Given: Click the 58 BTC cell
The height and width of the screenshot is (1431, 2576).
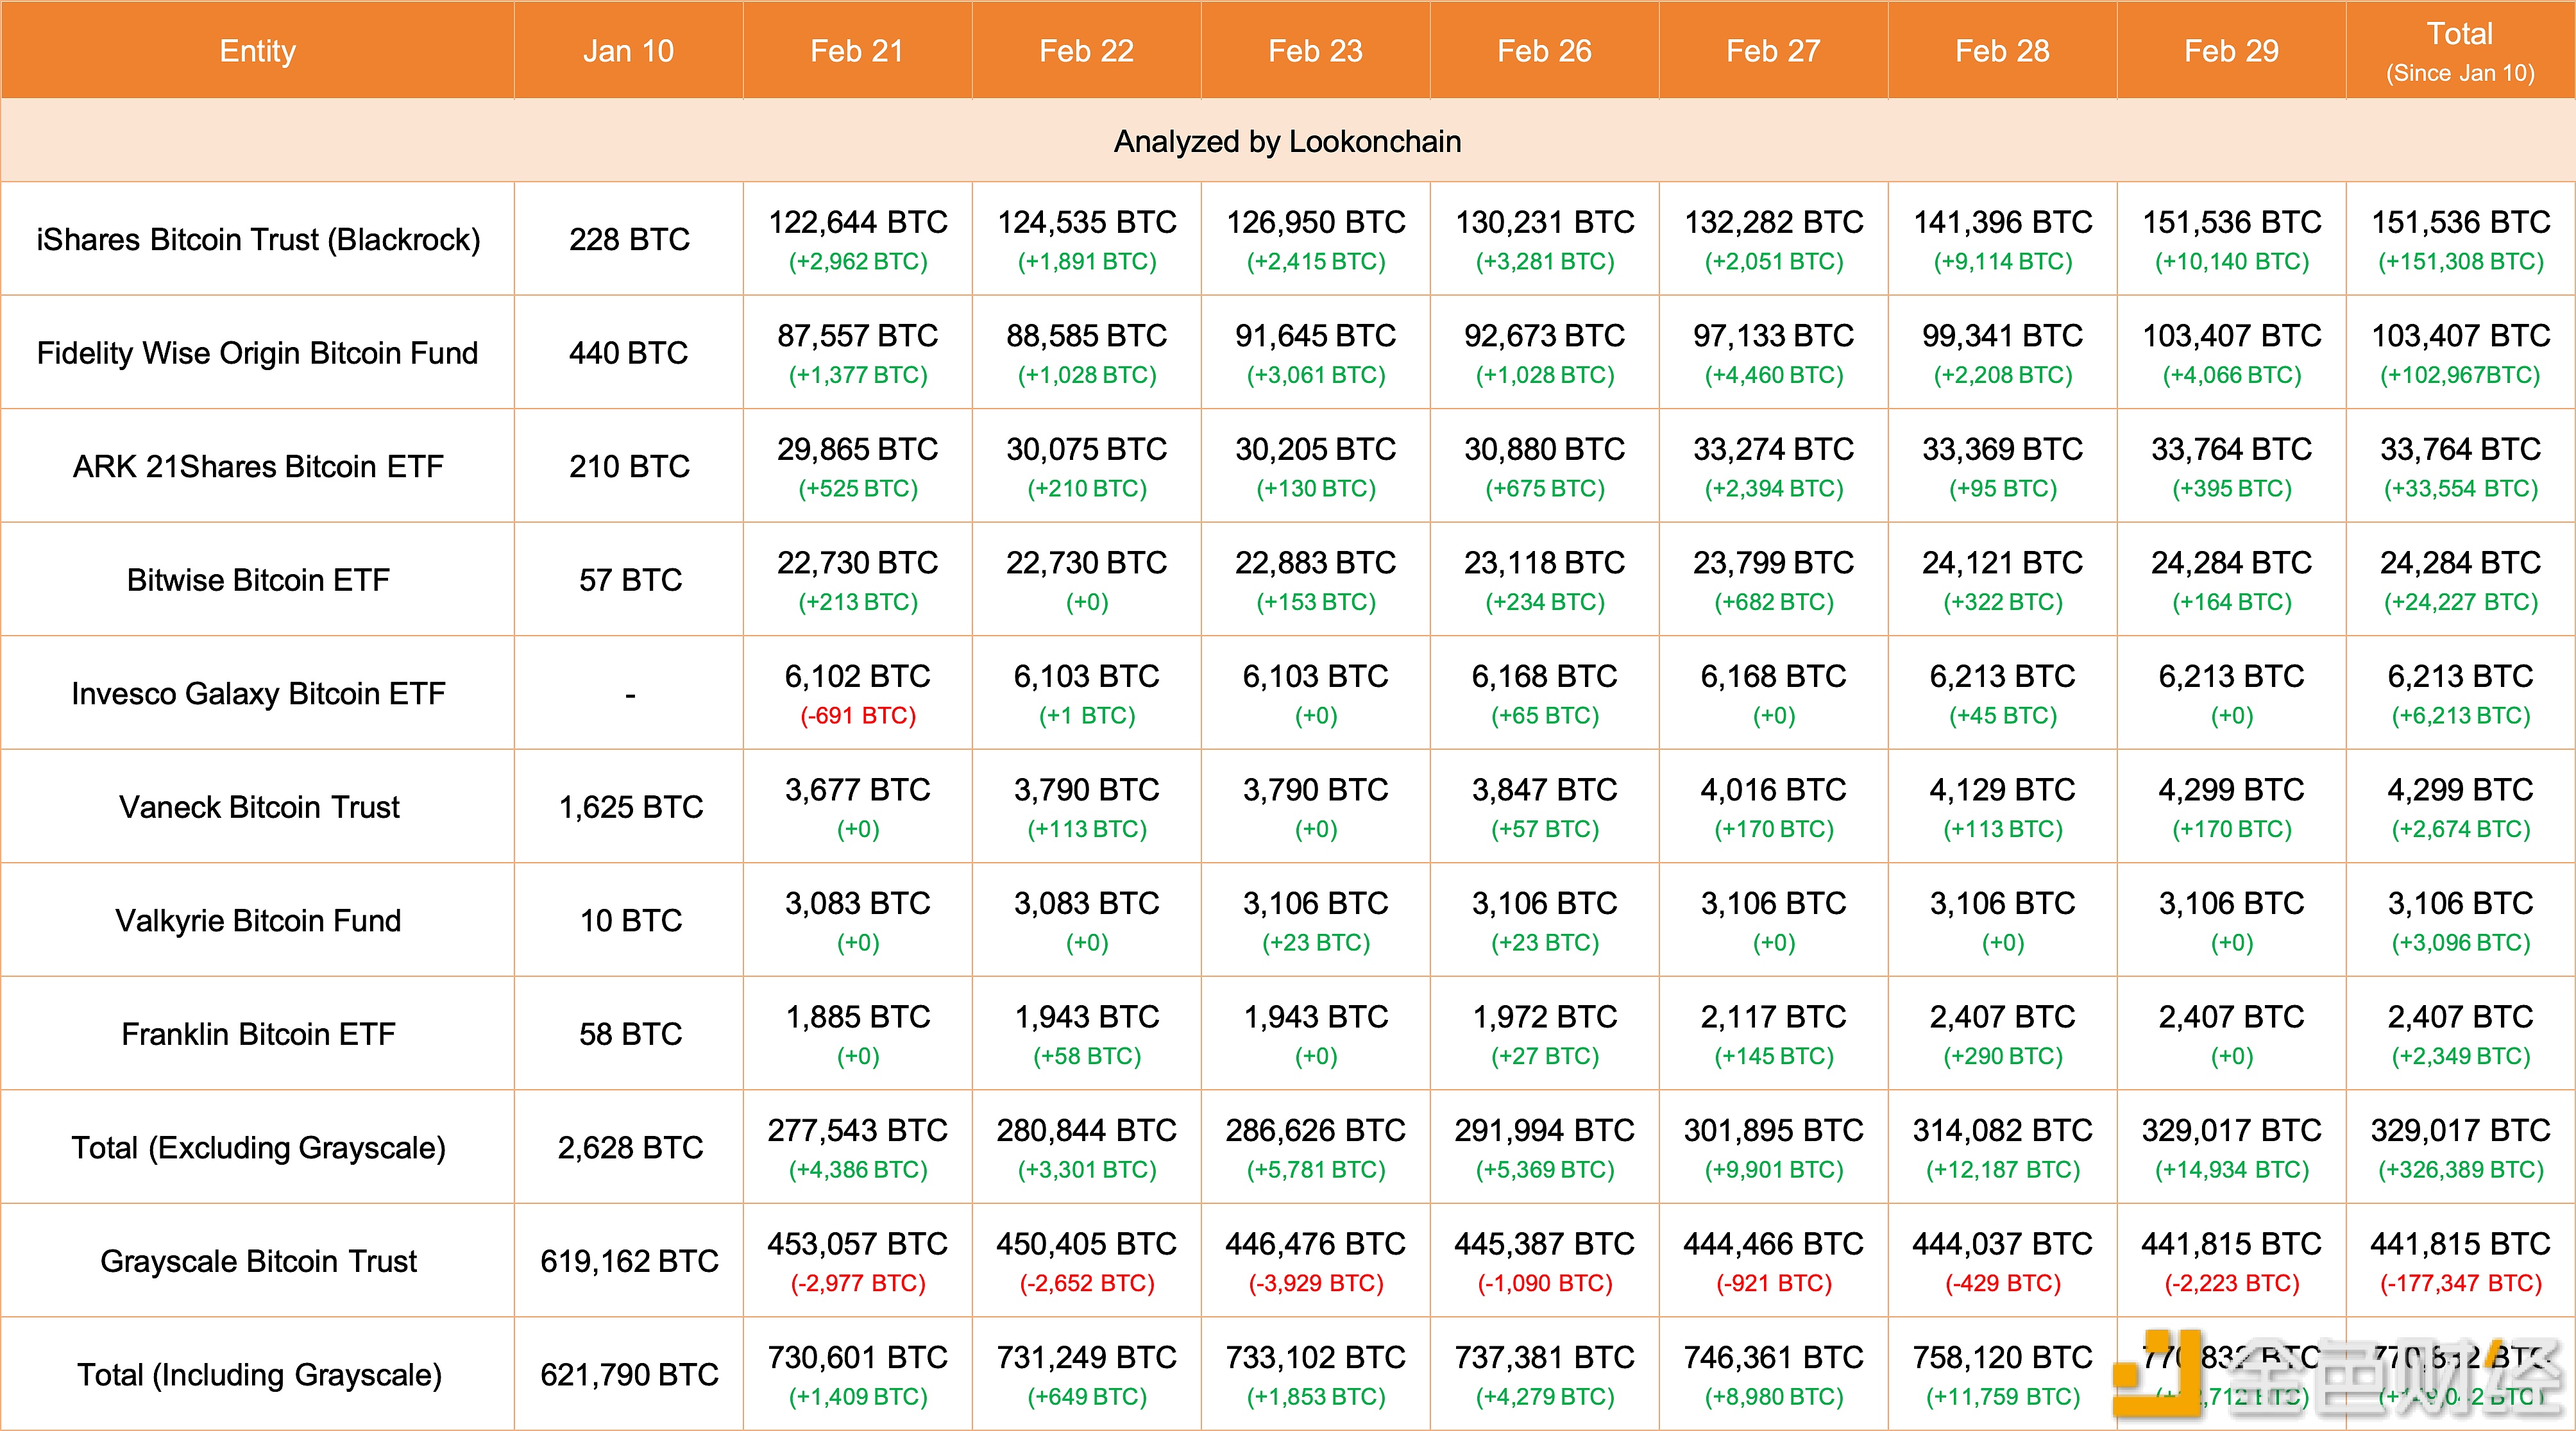Looking at the screenshot, I should [x=630, y=1033].
